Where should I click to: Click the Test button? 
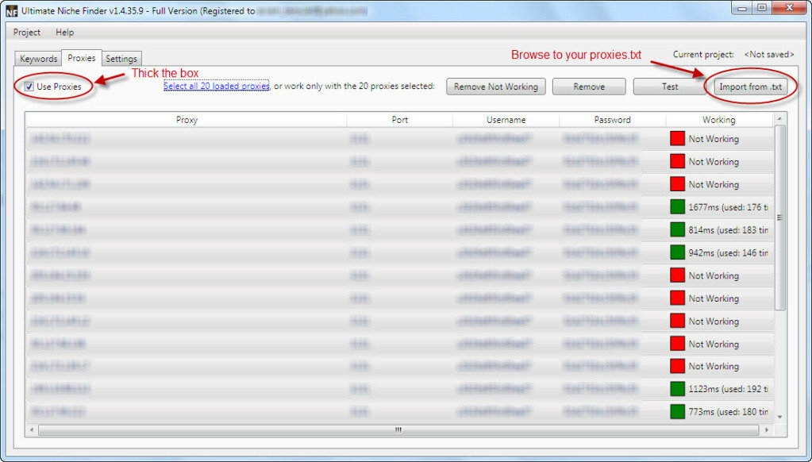tap(670, 87)
